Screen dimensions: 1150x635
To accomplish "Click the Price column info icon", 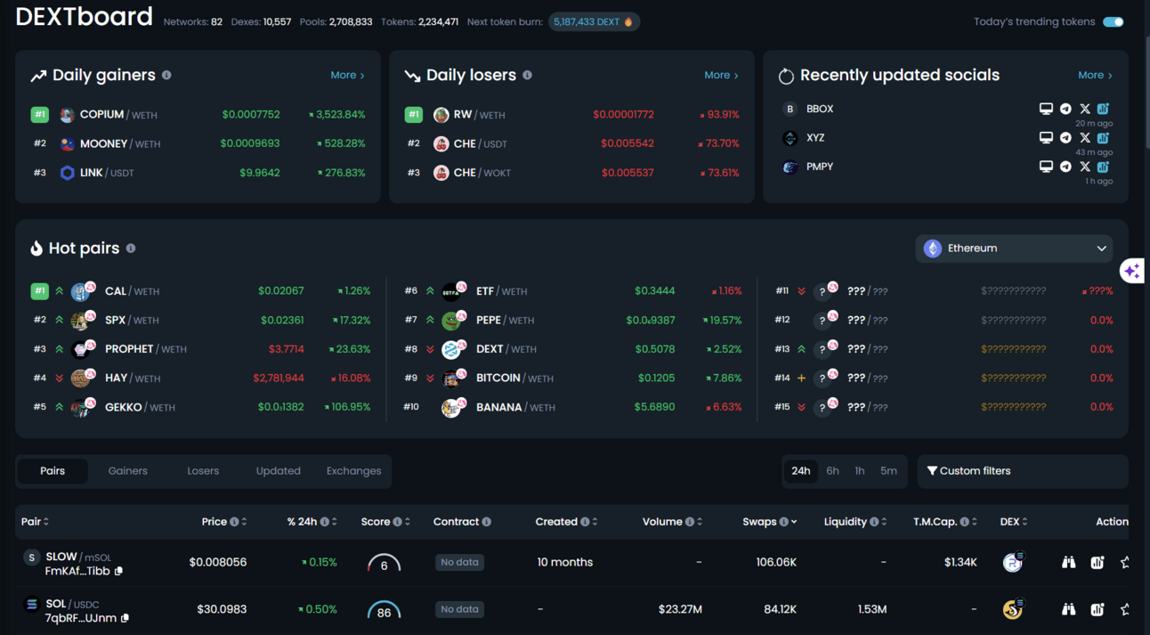I will coord(234,522).
